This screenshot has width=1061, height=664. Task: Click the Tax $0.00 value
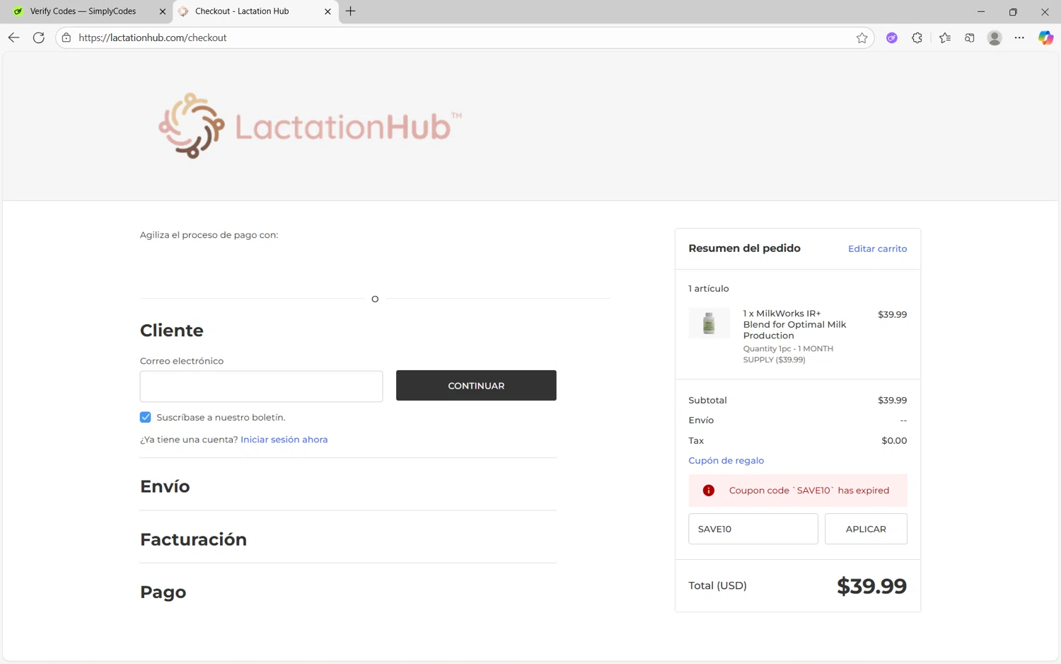(894, 440)
